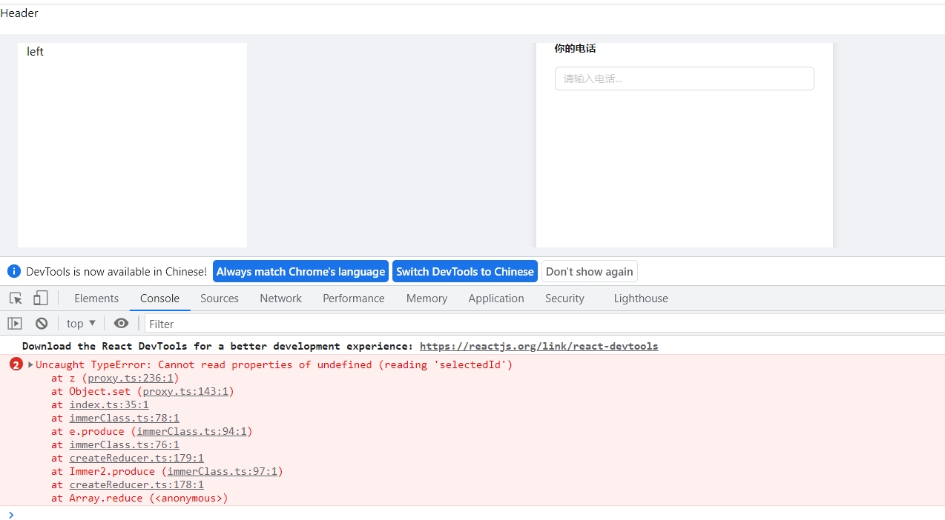Activate the inspect element picker icon
This screenshot has height=520, width=945.
point(16,299)
